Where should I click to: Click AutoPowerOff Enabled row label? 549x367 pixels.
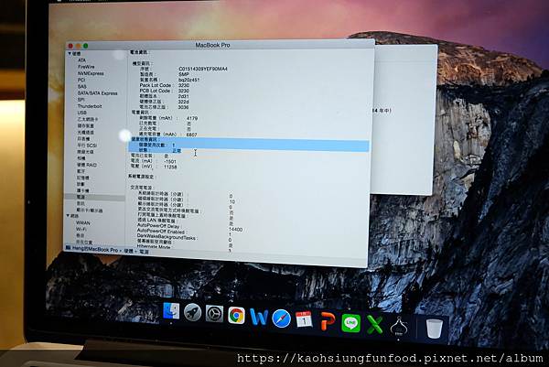click(x=161, y=232)
